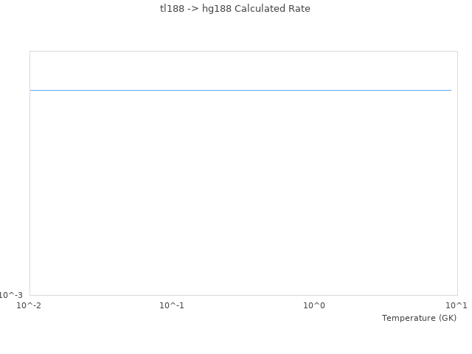Click the Temperature (GK) axis label

pos(419,318)
